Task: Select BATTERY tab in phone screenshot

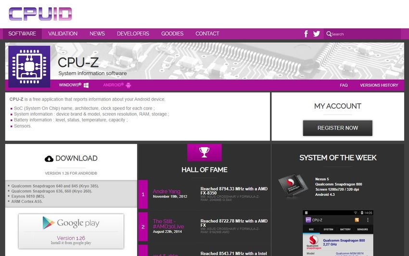Action: (x=345, y=230)
